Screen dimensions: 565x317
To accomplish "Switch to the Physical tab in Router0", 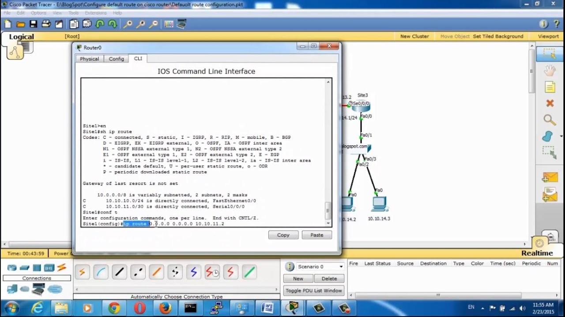I will click(x=89, y=59).
